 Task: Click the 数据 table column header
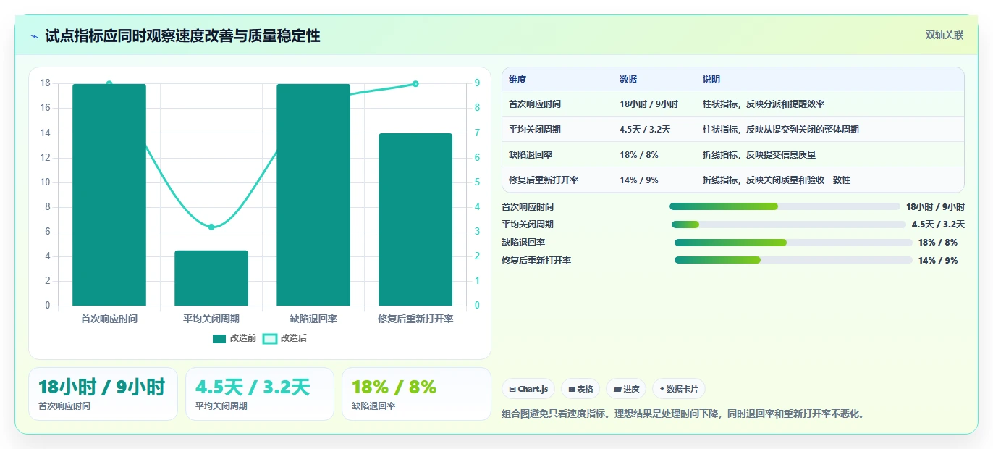pyautogui.click(x=628, y=80)
